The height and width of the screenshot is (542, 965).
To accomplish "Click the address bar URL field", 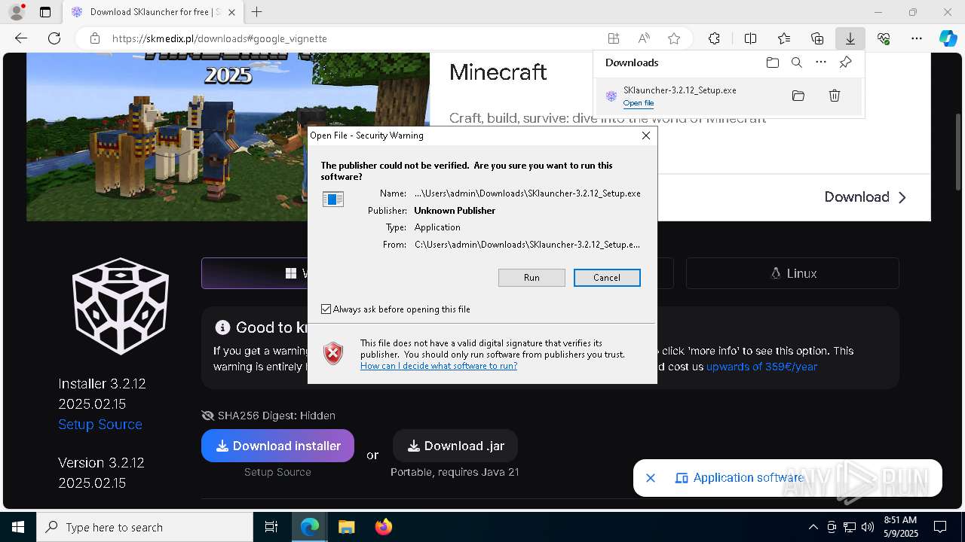I will pyautogui.click(x=354, y=38).
